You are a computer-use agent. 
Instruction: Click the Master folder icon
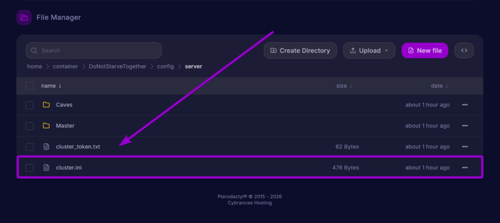point(46,126)
